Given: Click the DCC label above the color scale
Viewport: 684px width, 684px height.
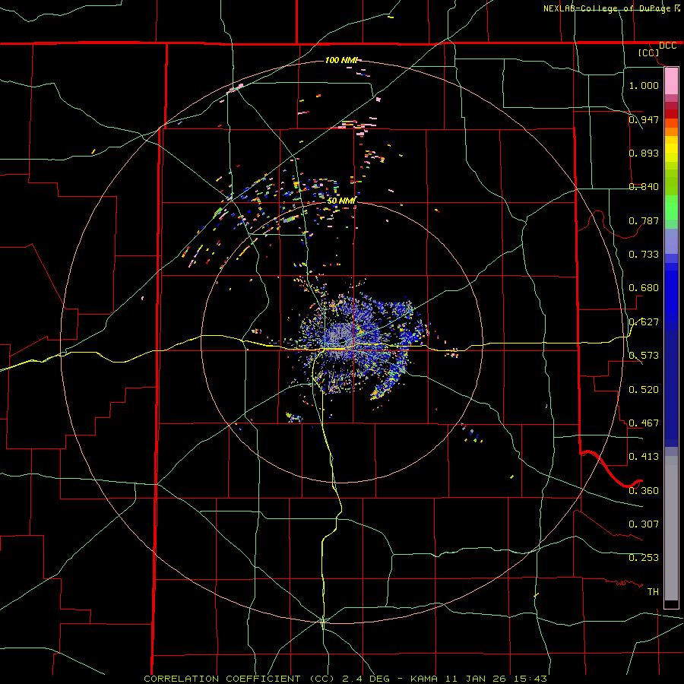Looking at the screenshot, I should (667, 46).
